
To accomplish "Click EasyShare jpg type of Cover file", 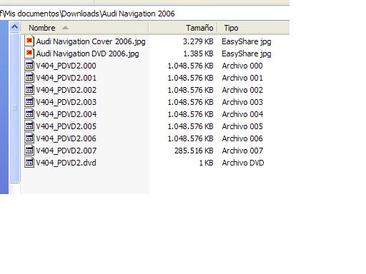I will click(247, 41).
